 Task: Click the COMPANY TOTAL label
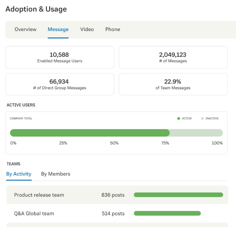[x=21, y=118]
